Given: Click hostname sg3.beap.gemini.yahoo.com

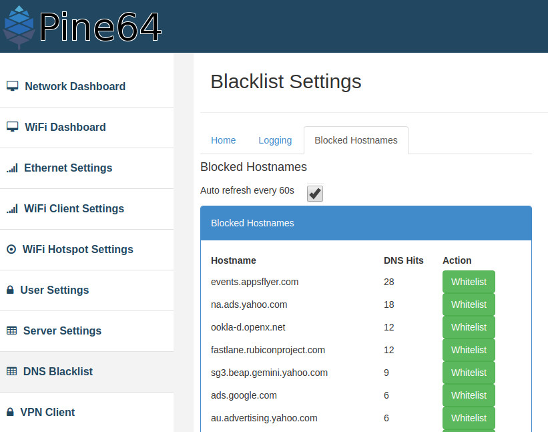Looking at the screenshot, I should (x=269, y=373).
